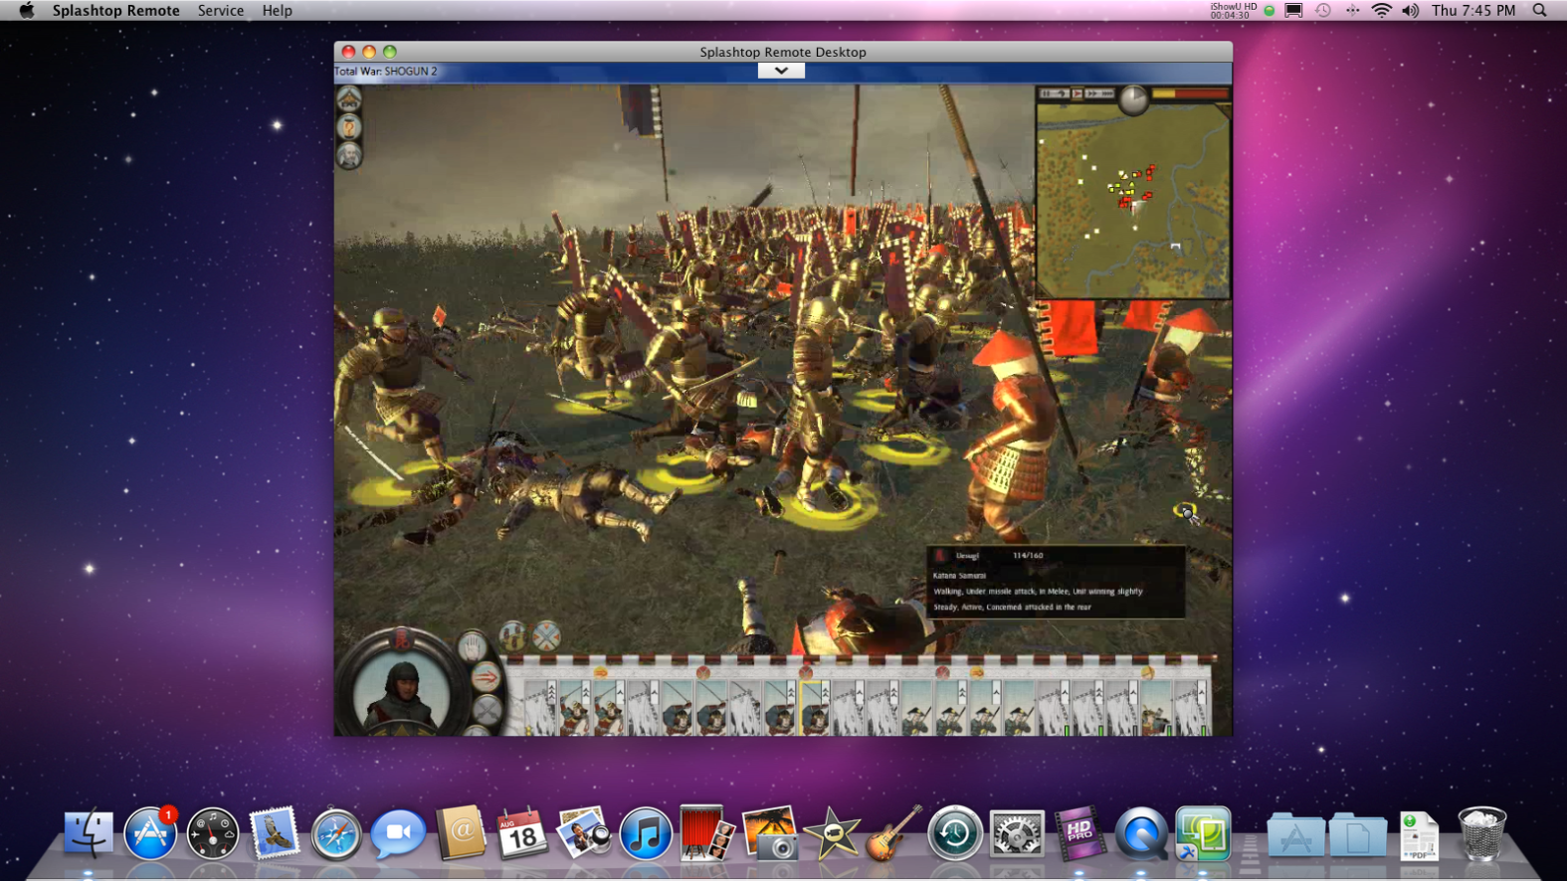The height and width of the screenshot is (881, 1567).
Task: Click the Wi-Fi status icon in menu bar
Action: (1381, 10)
